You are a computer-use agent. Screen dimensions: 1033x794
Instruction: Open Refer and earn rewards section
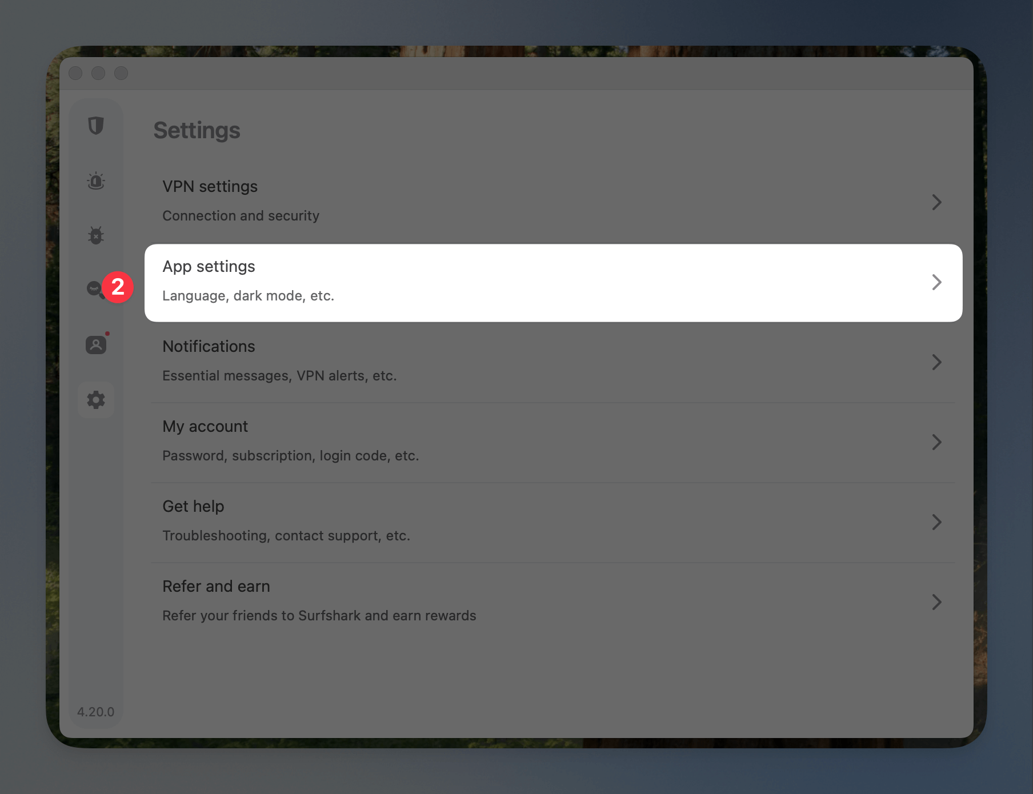pos(553,602)
